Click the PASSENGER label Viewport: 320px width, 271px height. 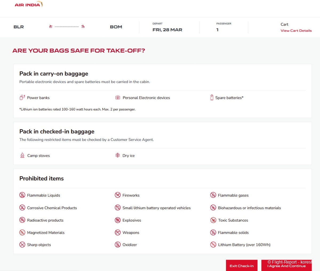224,24
